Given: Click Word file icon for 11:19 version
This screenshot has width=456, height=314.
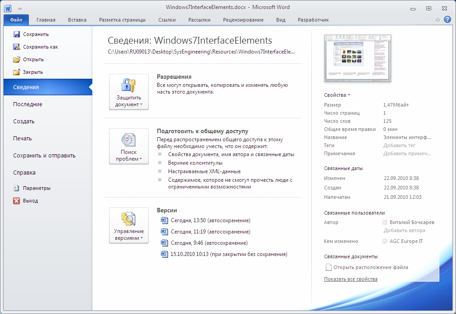Looking at the screenshot, I should click(x=164, y=232).
